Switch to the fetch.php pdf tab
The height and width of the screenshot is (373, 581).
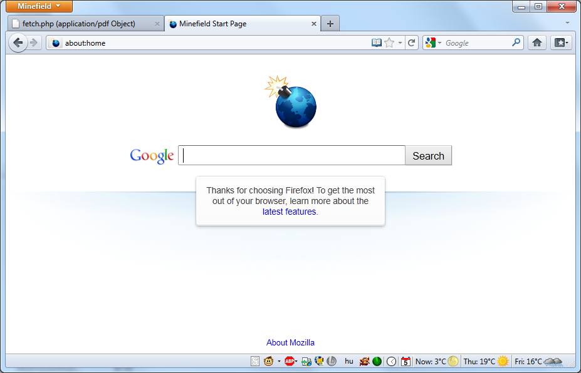coord(86,24)
